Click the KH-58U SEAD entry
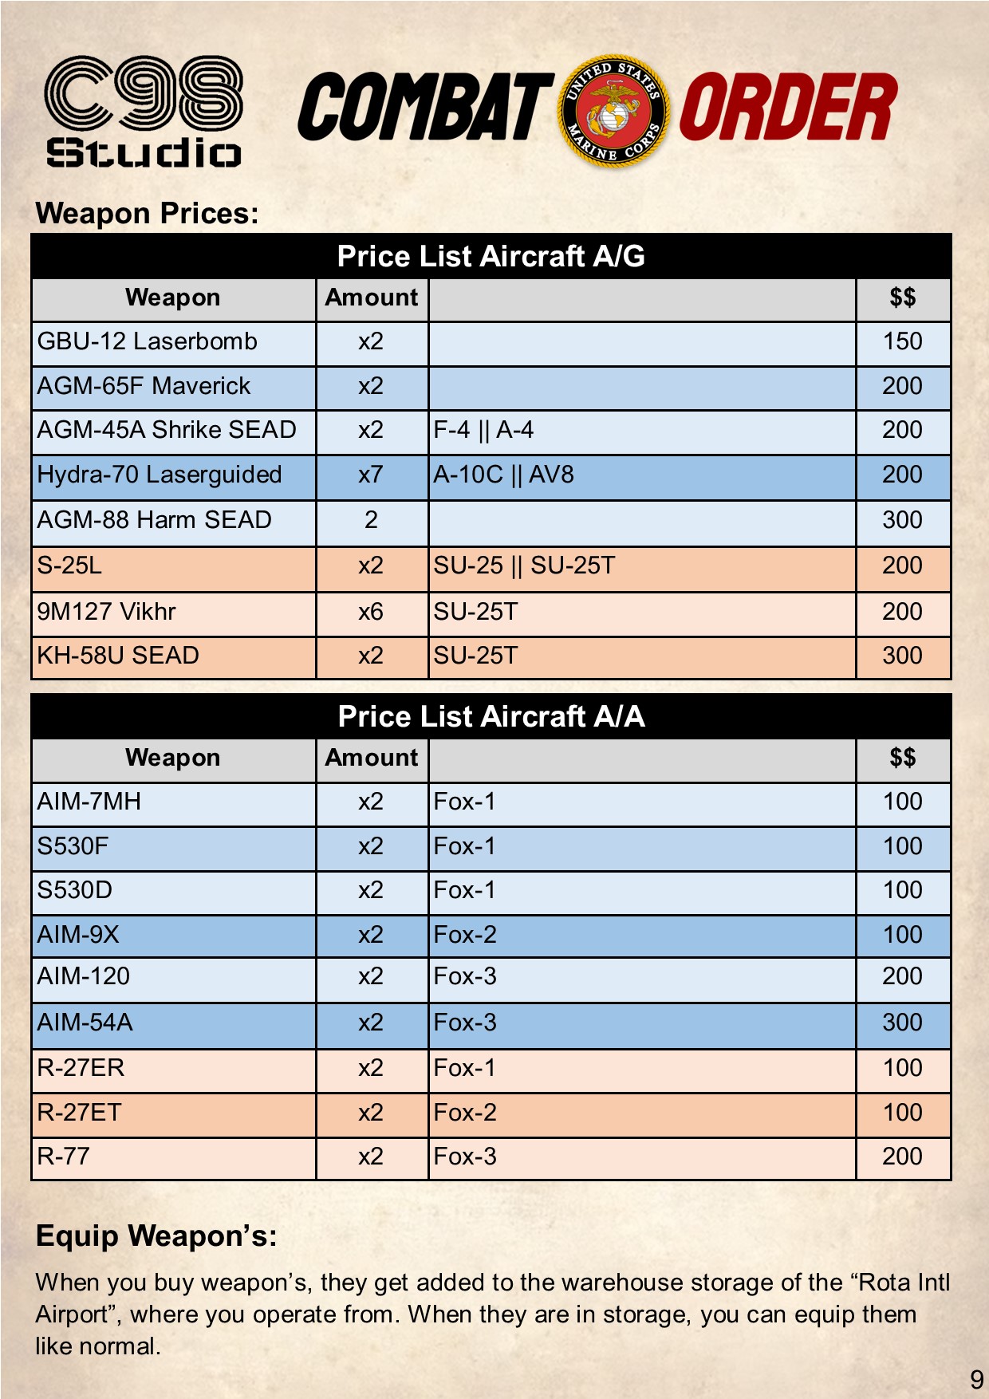 [x=118, y=656]
